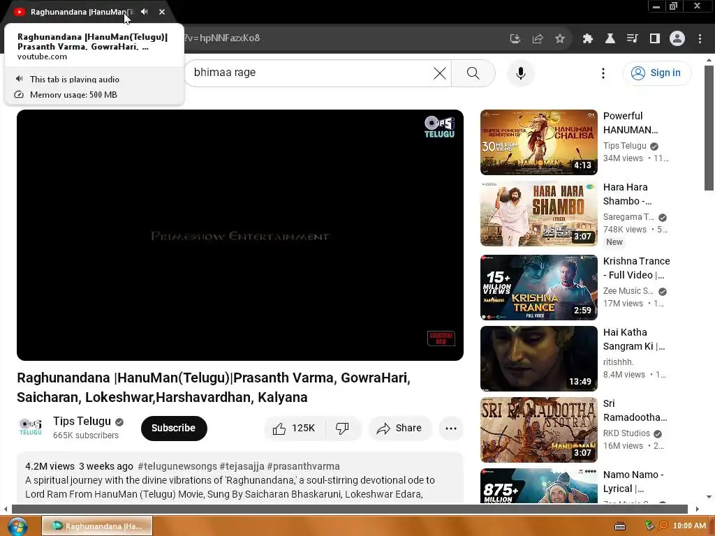This screenshot has height=536, width=715.
Task: Click 'Krishna Trance - Full Video' title
Action: coord(637,268)
